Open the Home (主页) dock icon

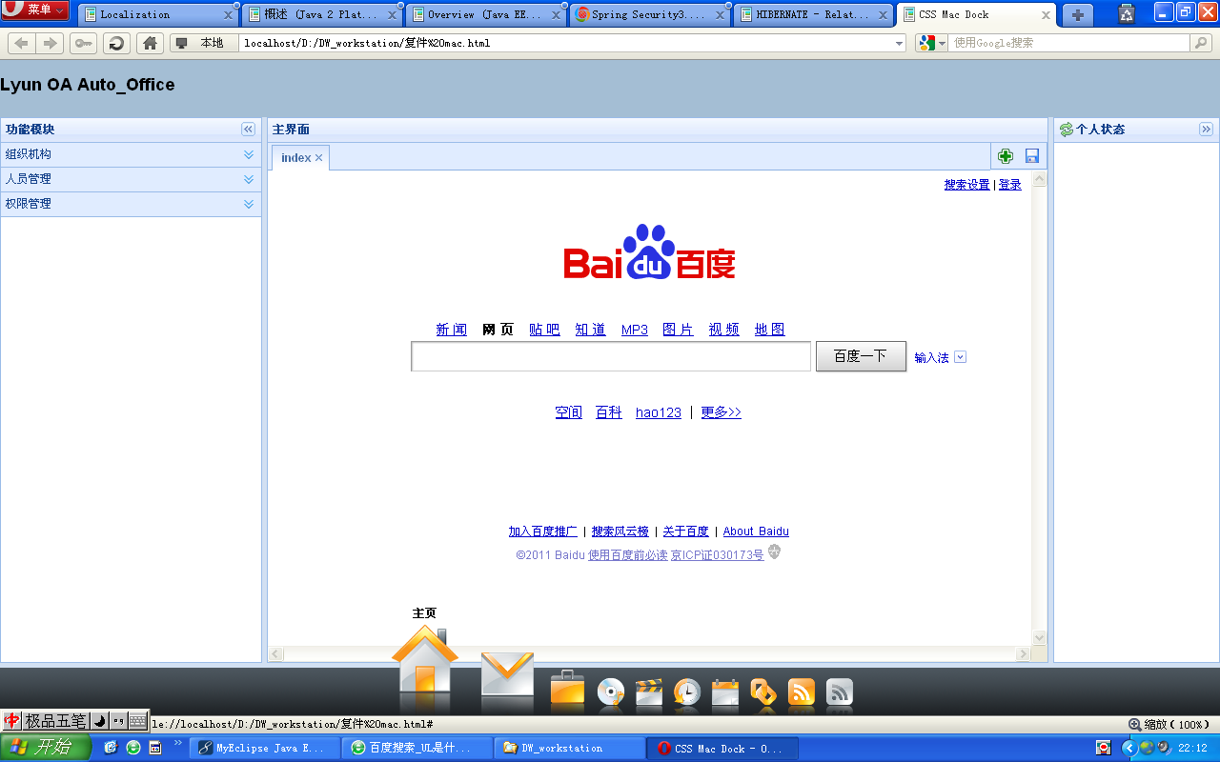[425, 659]
